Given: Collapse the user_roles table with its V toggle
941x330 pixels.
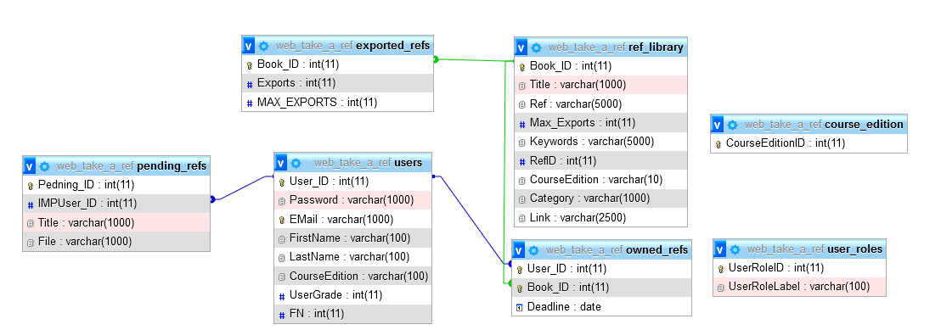Looking at the screenshot, I should pyautogui.click(x=719, y=249).
